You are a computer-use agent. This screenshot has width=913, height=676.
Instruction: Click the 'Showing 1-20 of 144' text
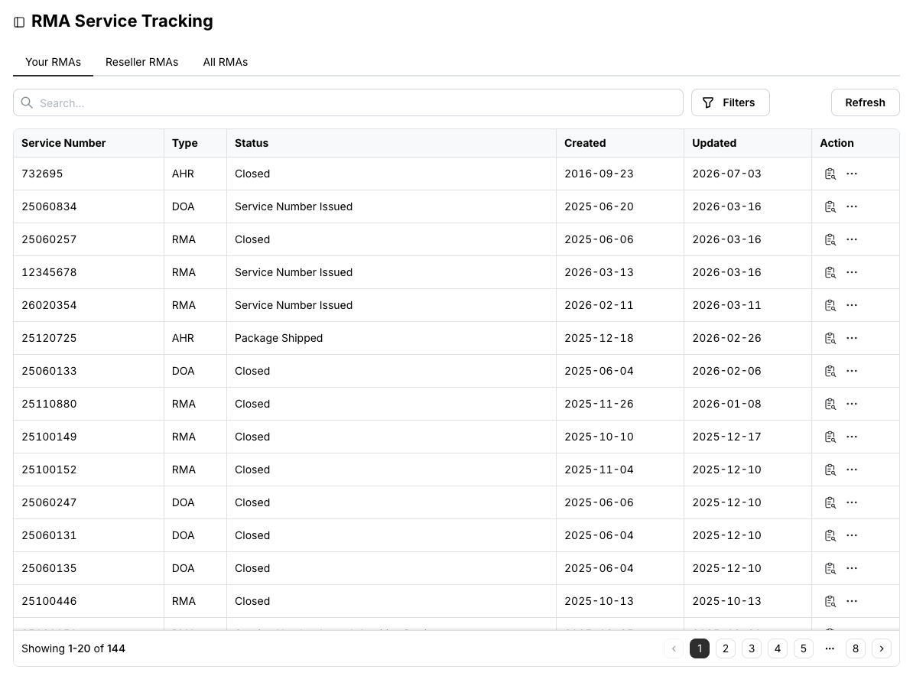pos(73,648)
